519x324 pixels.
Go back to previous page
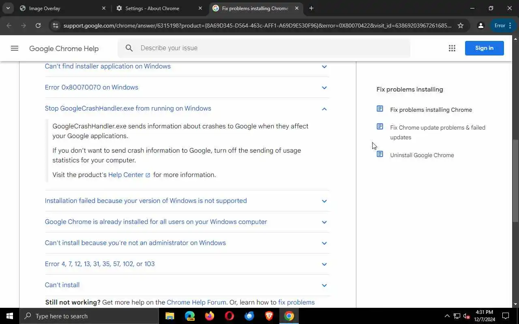(9, 26)
